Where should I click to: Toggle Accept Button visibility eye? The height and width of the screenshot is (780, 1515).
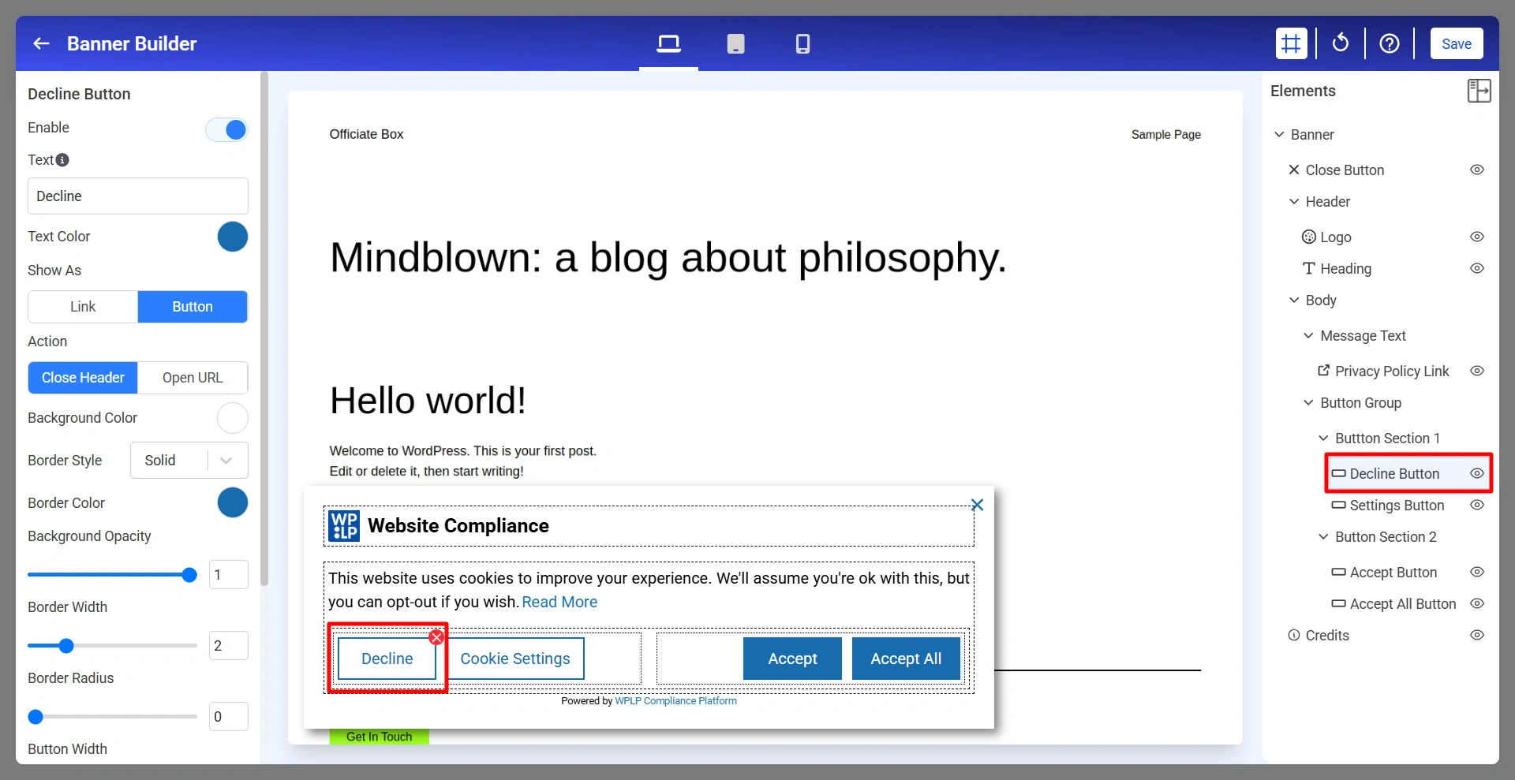(x=1477, y=573)
